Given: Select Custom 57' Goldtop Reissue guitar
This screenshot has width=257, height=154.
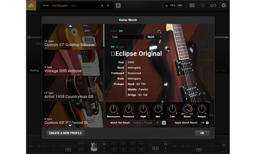Looking at the screenshot, I should [73, 37].
